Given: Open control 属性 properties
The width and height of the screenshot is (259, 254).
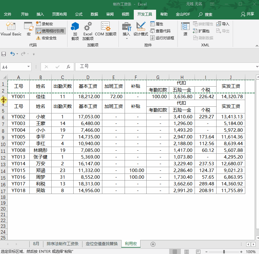Looking at the screenshot, I should click(x=157, y=24).
